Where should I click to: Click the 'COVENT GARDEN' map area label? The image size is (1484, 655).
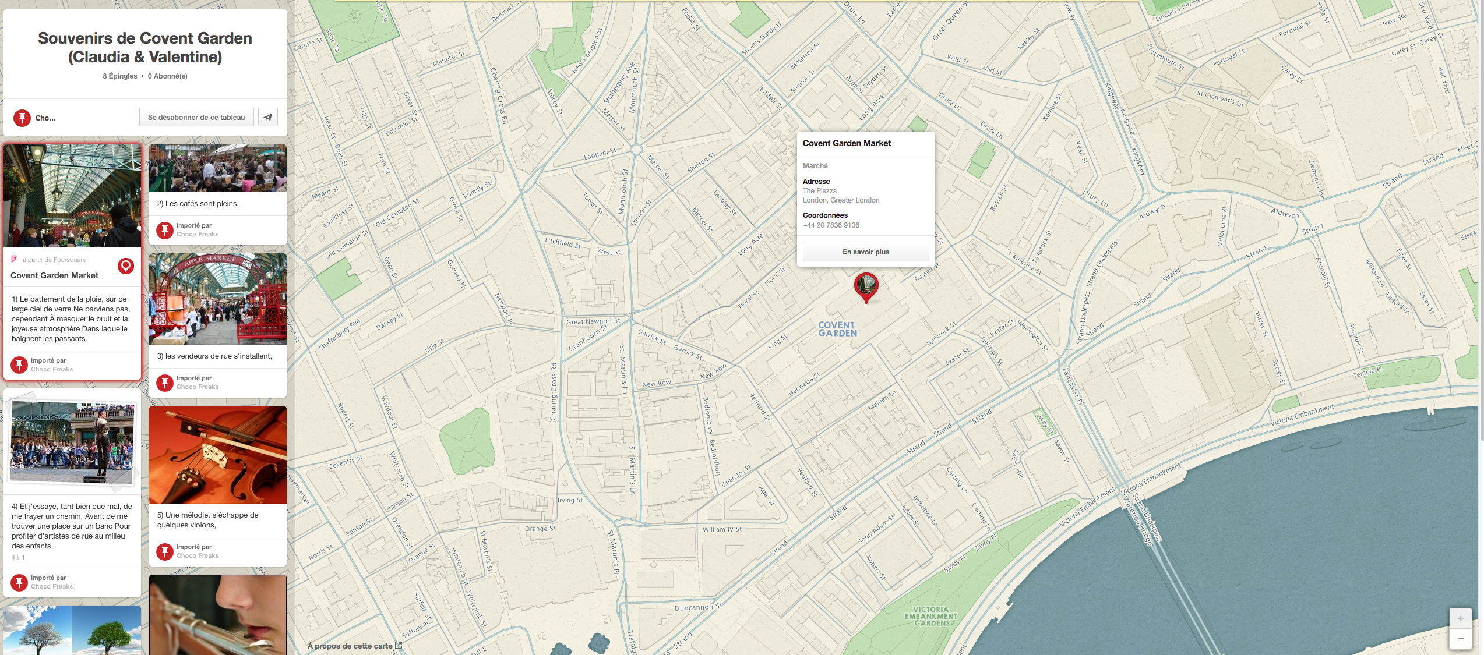click(x=837, y=329)
